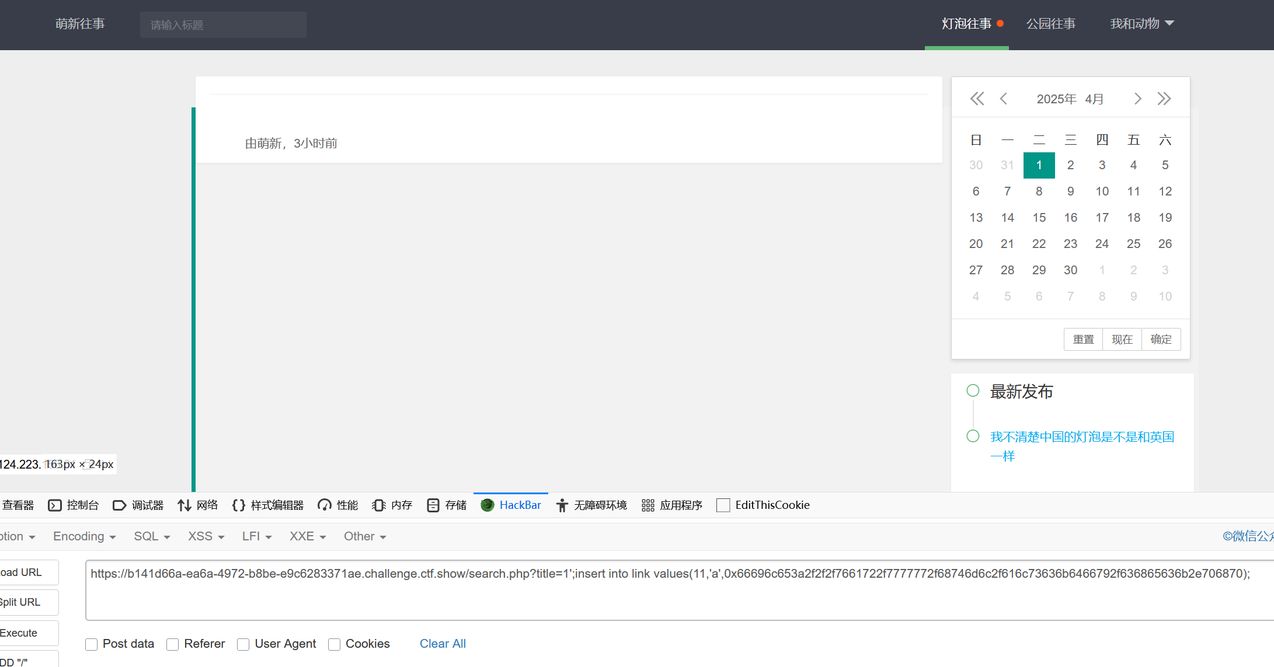Open the Storage (存储) panel icon
The image size is (1274, 667).
click(433, 505)
